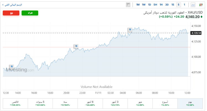Viewport: 207px width, 111px height.
Task: Select the 1W chart interval
Action: click(144, 5)
